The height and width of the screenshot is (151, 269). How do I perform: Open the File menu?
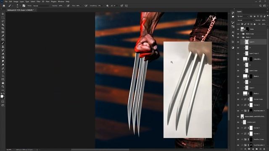pyautogui.click(x=6, y=2)
